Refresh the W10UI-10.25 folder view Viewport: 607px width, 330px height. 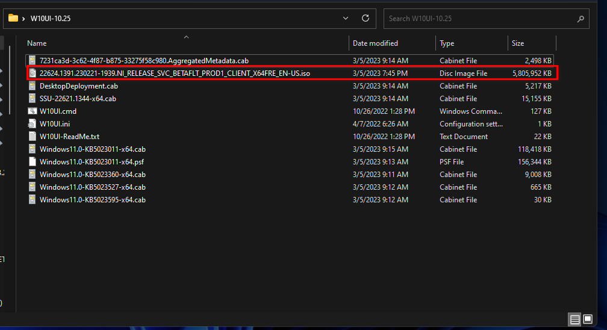(365, 18)
